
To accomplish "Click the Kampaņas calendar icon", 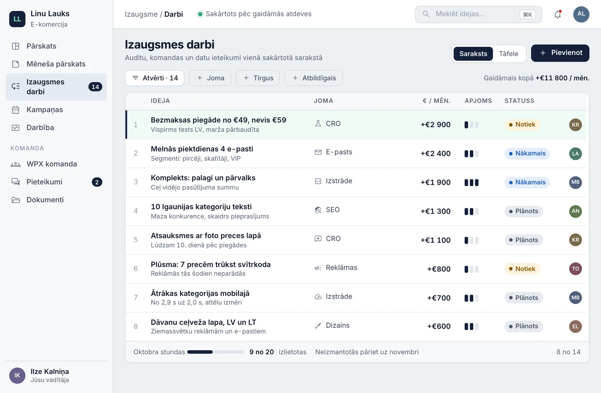I will tap(16, 110).
